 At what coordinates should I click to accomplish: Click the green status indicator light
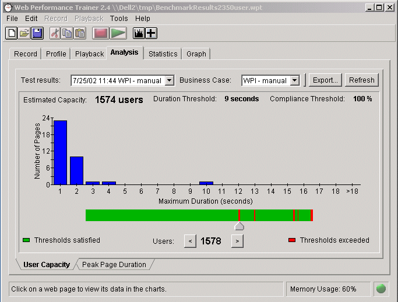pos(381,289)
